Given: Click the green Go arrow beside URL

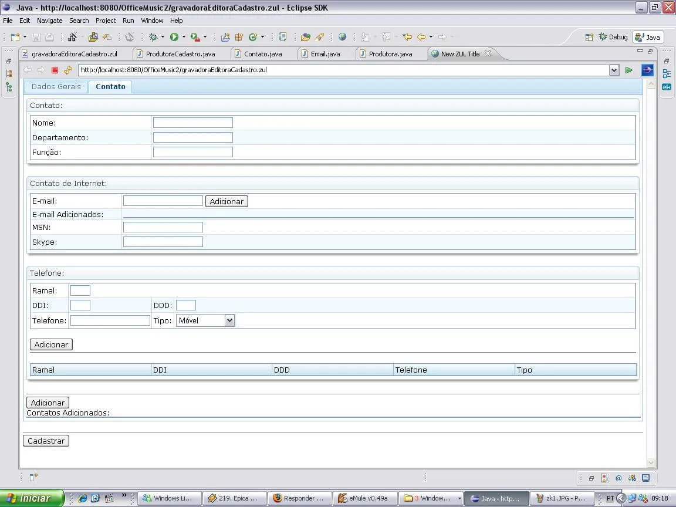Looking at the screenshot, I should point(629,70).
